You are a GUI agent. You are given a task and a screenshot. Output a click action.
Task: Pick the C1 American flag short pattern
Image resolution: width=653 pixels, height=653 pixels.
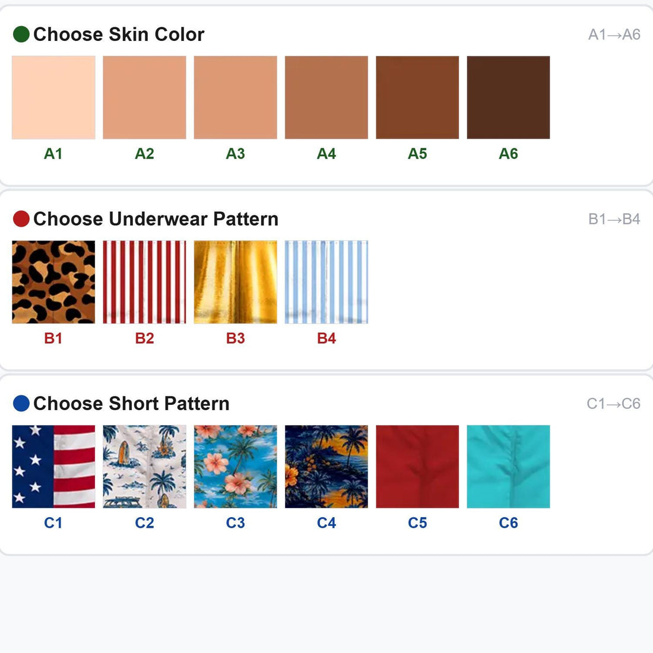click(53, 467)
